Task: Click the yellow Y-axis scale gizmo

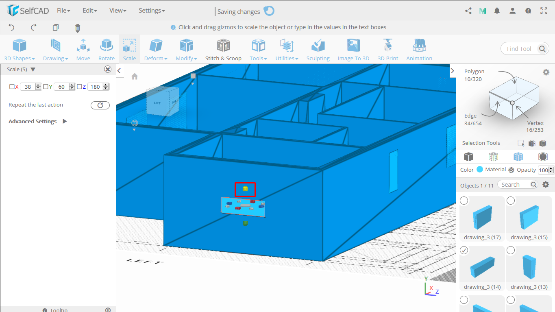Action: pyautogui.click(x=245, y=189)
